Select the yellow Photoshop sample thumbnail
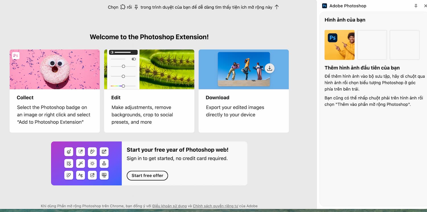 click(339, 45)
